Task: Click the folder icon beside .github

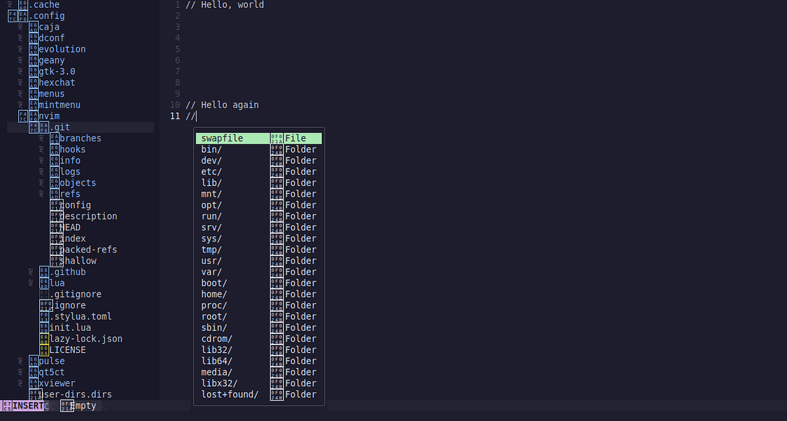Action: click(x=43, y=271)
